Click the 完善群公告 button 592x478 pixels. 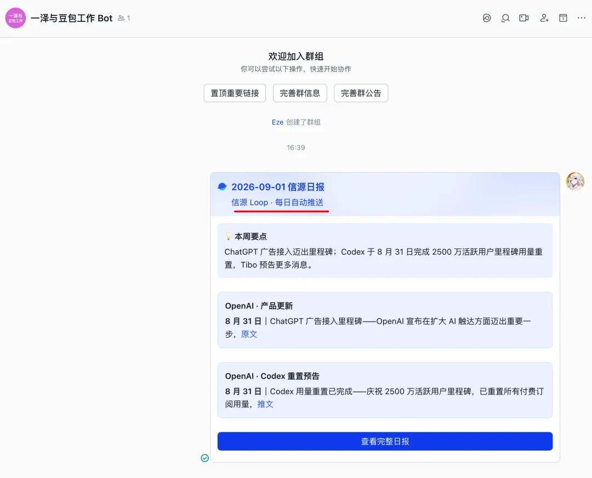361,93
